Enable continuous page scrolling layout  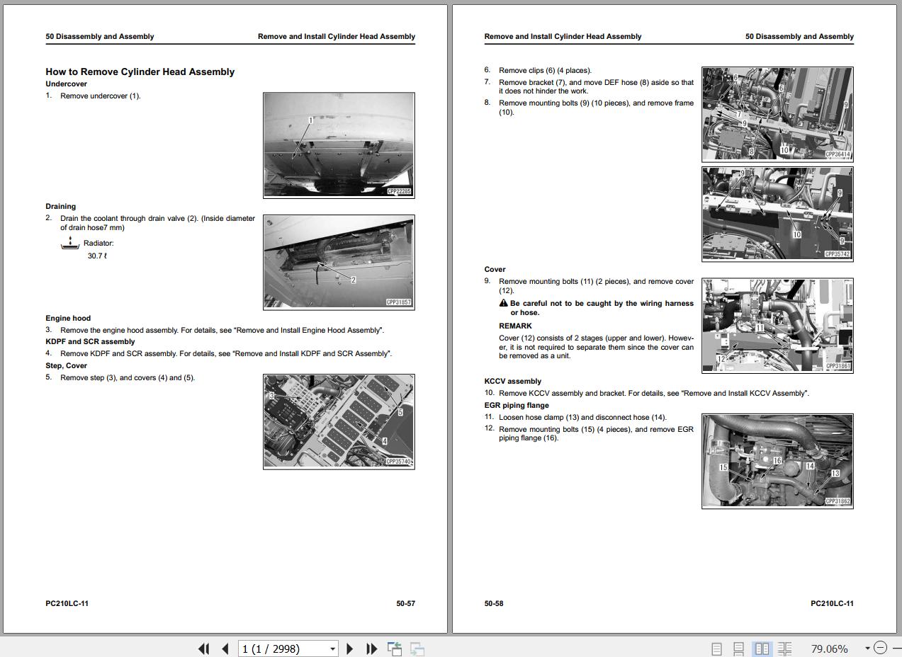(738, 649)
